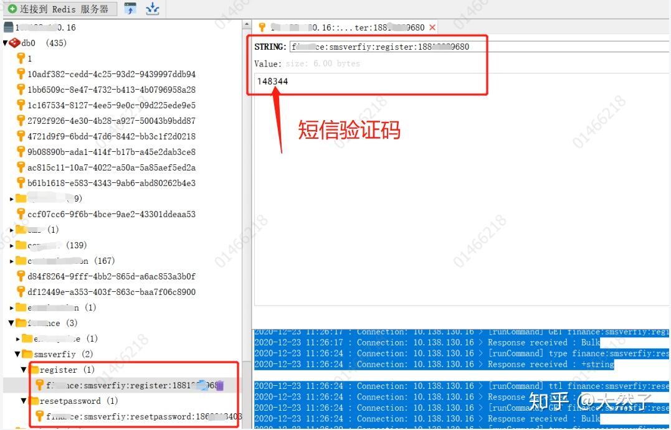Select key df12449e-a353-403f-863c-baa7f06c8900

[21, 291]
